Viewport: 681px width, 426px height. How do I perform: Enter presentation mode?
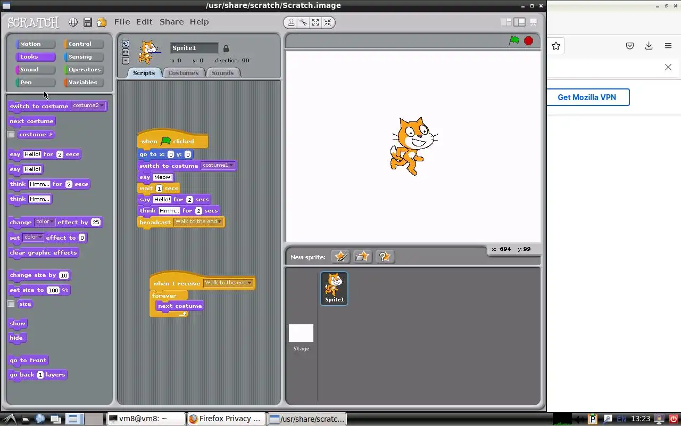tap(533, 22)
